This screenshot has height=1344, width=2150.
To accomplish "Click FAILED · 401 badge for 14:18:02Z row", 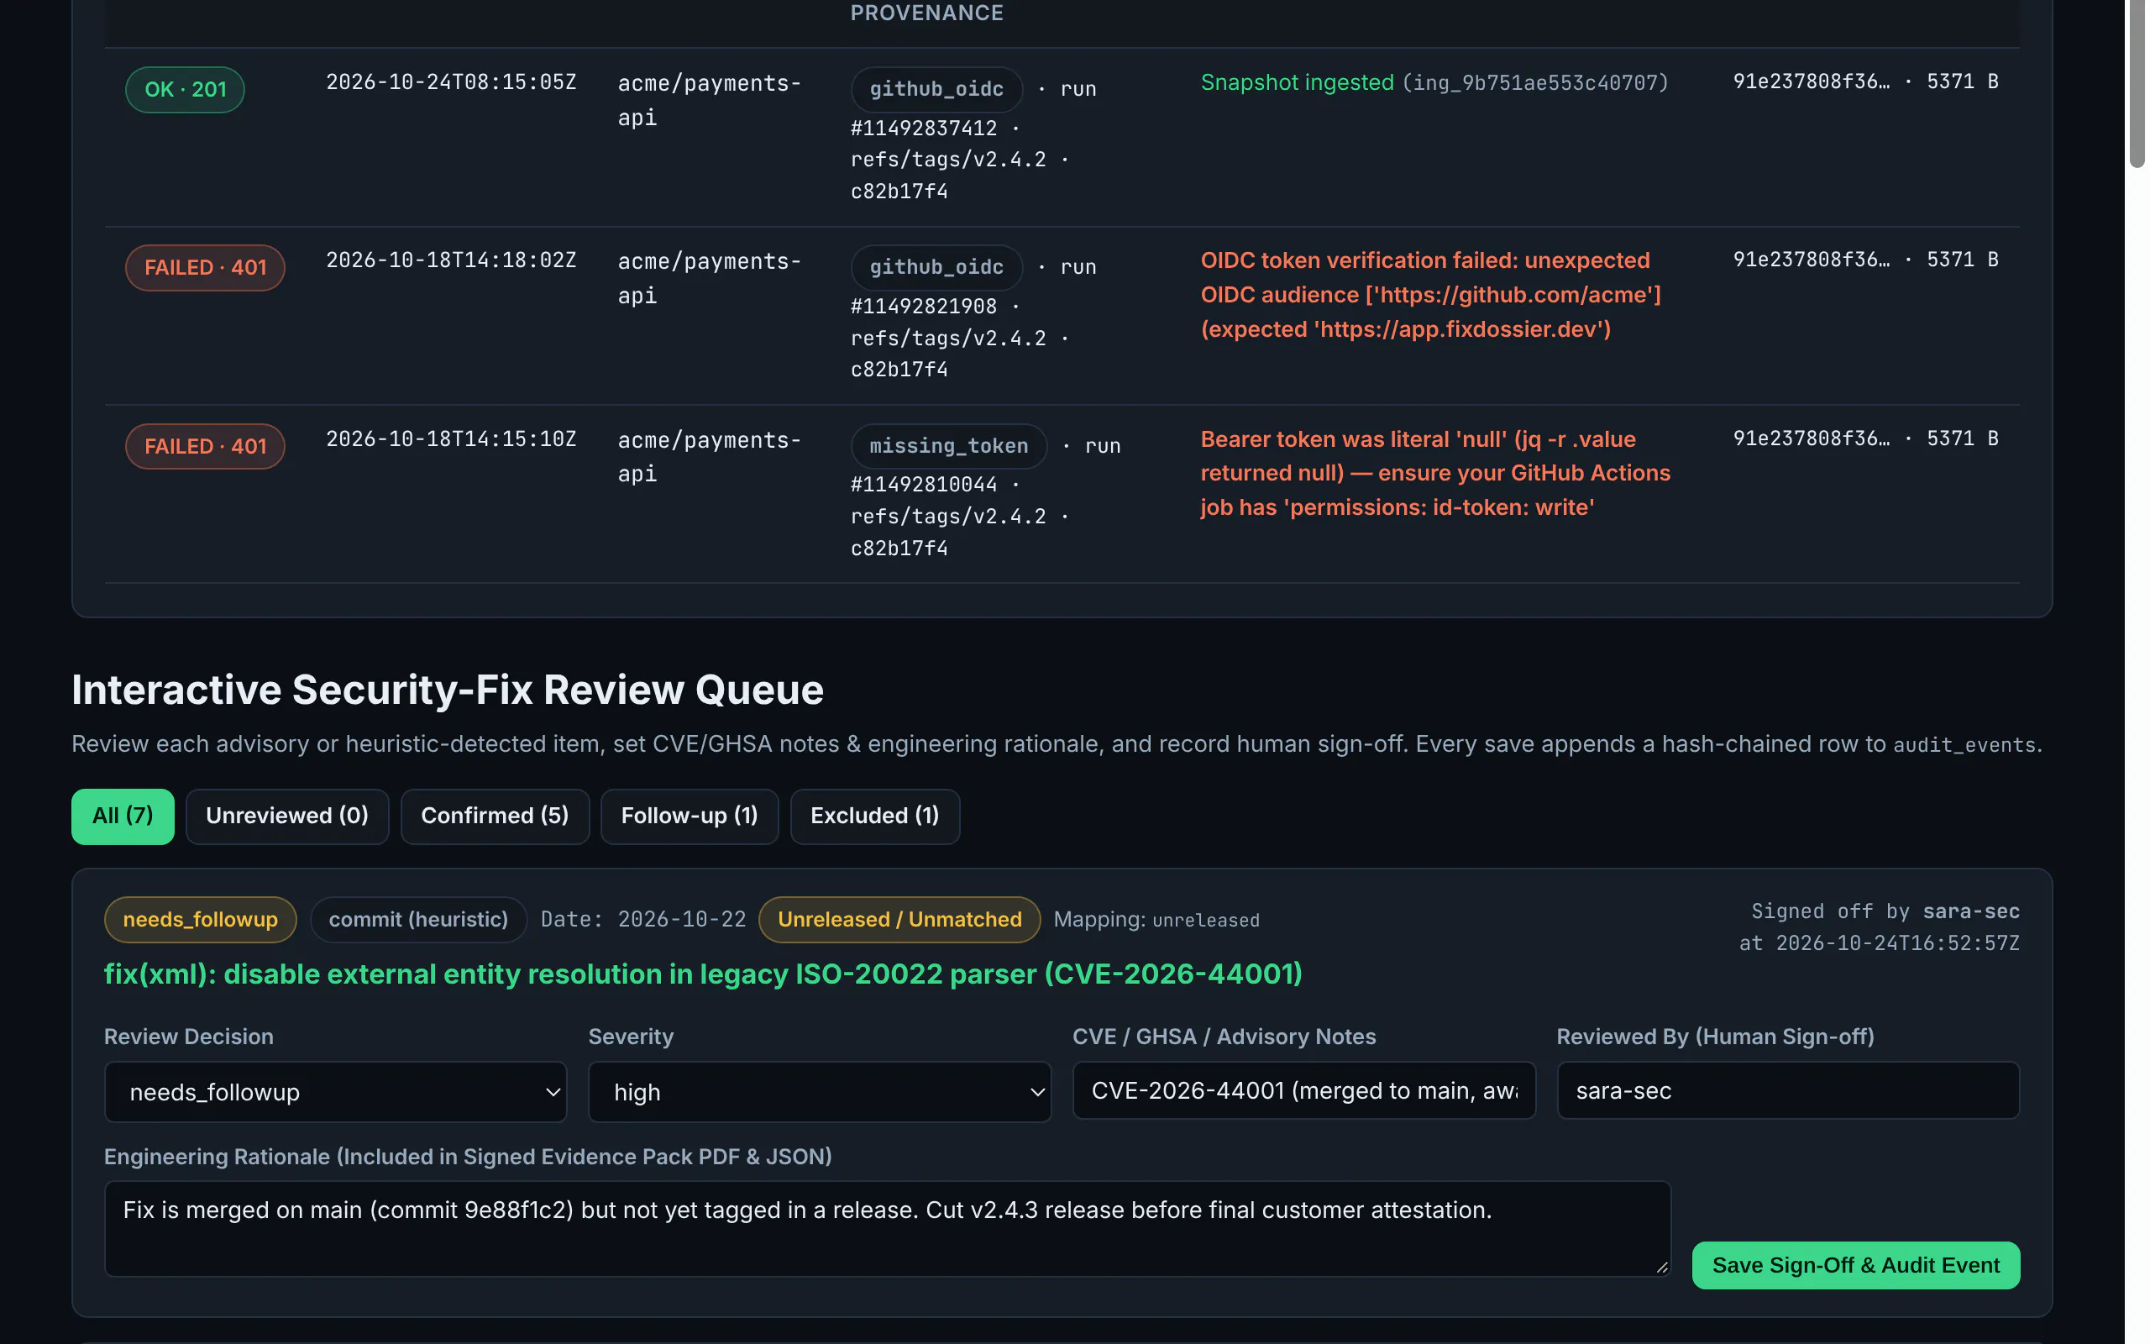I will click(x=205, y=268).
